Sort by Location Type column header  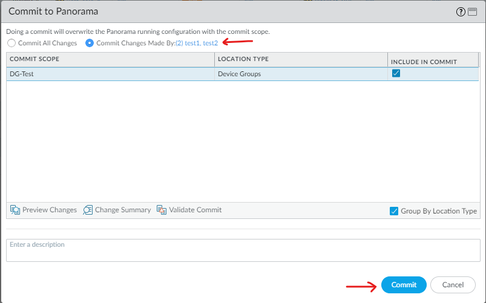click(301, 59)
